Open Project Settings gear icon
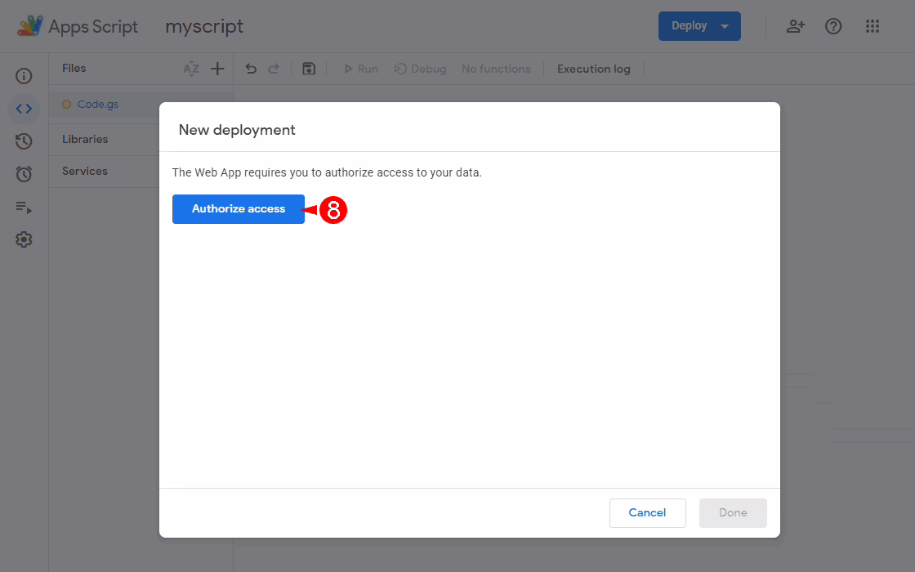This screenshot has width=915, height=572. coord(24,239)
